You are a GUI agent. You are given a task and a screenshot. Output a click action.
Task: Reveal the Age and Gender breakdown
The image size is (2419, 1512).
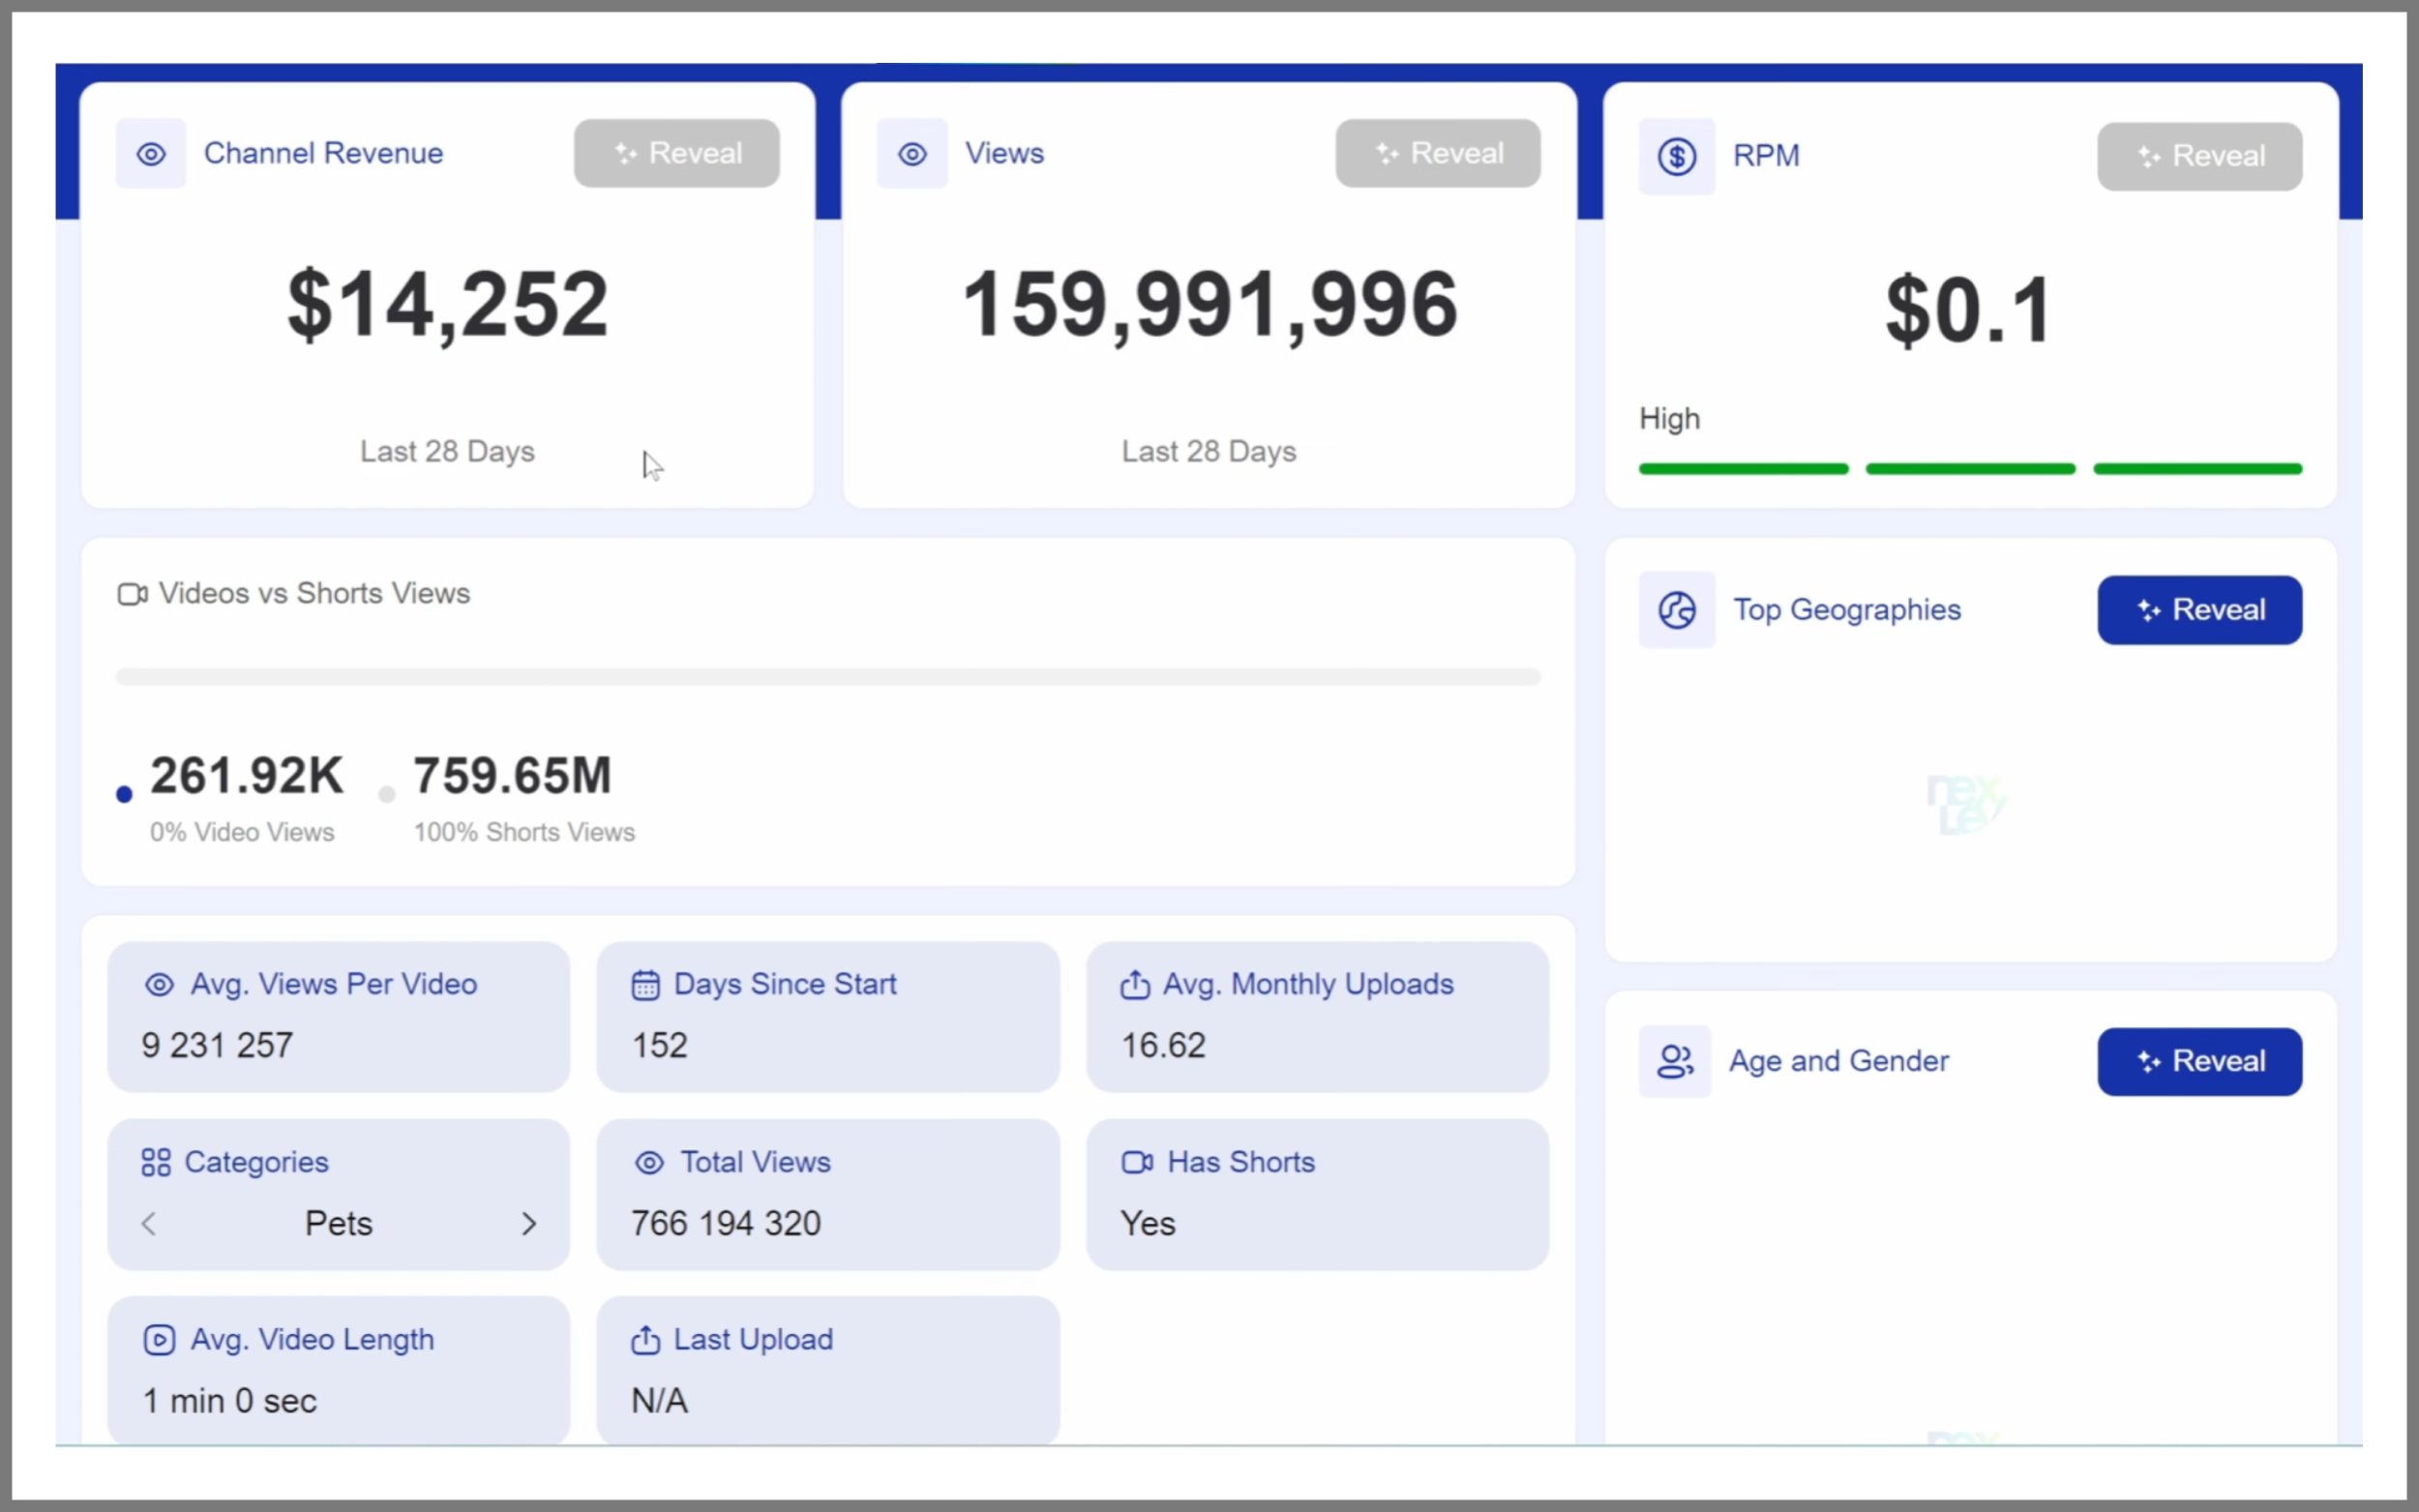coord(2200,1061)
